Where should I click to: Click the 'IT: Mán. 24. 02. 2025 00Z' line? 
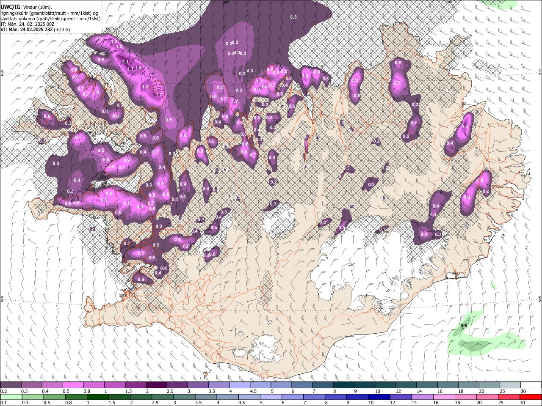click(27, 24)
